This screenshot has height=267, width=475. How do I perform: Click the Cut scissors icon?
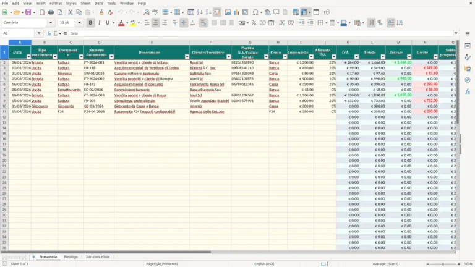click(71, 12)
